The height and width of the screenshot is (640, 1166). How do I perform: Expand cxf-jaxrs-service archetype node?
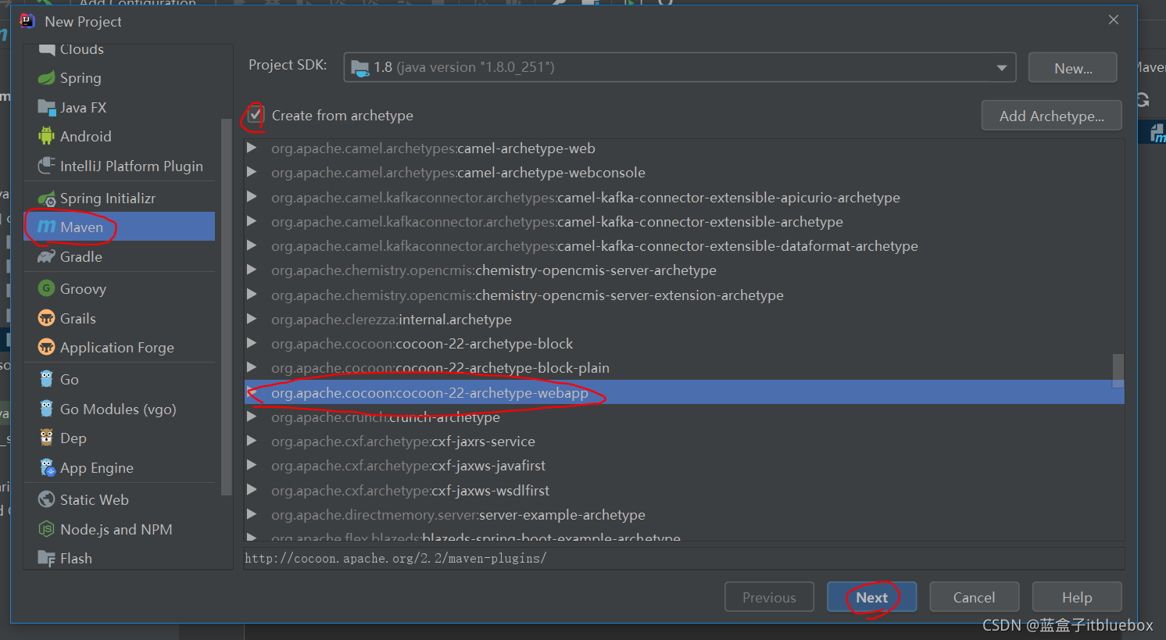(x=252, y=442)
